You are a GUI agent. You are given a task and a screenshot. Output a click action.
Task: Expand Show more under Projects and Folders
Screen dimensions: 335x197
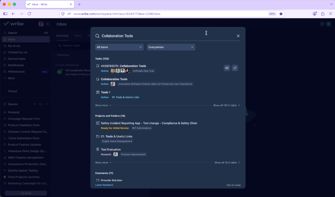coord(103,162)
